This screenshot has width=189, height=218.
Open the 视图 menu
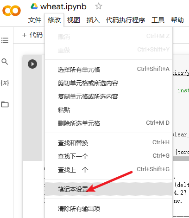pyautogui.click(x=74, y=20)
